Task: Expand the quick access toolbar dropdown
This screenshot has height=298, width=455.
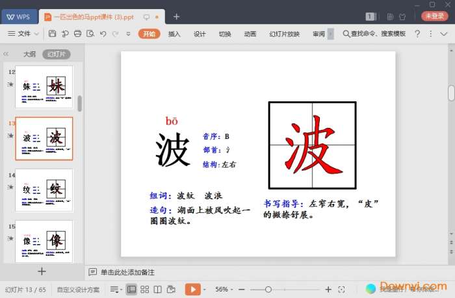Action: coord(128,34)
